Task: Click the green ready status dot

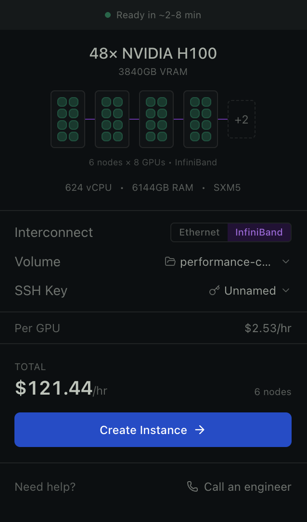Action: [x=108, y=15]
